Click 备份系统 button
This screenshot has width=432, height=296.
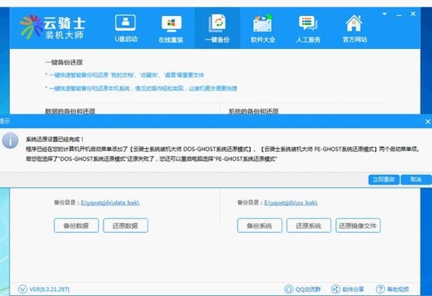pyautogui.click(x=259, y=226)
